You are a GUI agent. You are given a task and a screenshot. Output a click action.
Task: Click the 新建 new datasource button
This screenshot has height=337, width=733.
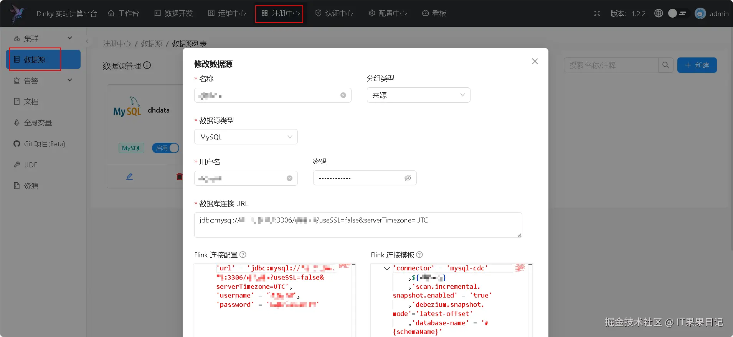(x=697, y=65)
